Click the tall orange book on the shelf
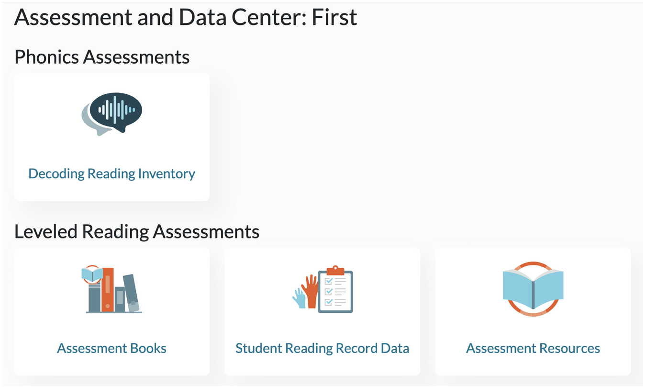 click(x=107, y=289)
